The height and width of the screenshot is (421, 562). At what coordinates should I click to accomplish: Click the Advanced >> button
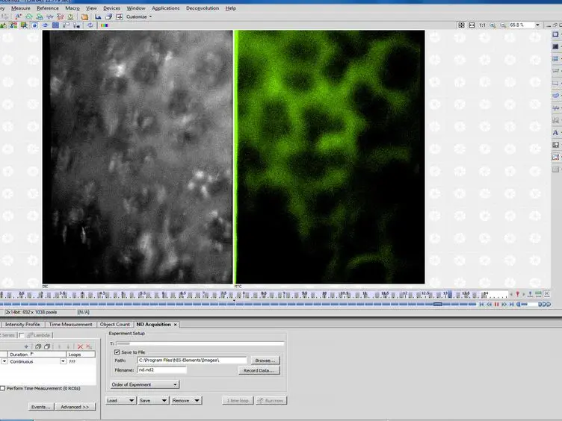[75, 407]
